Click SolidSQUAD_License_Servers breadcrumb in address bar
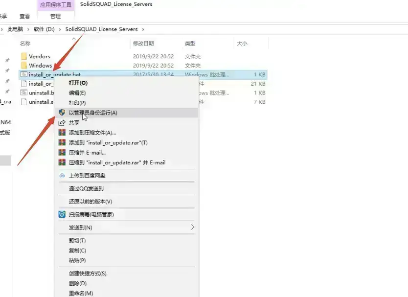 click(x=101, y=29)
